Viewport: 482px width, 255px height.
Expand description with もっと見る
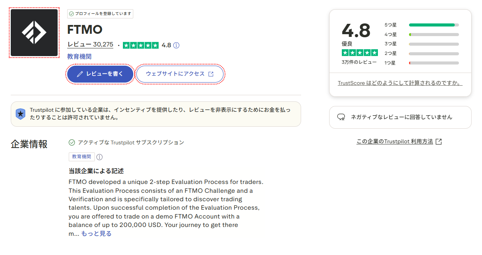click(x=96, y=233)
